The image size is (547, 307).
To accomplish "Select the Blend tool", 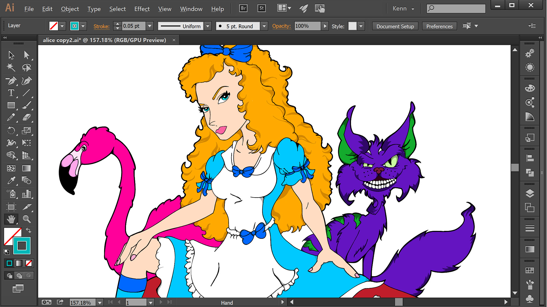I will (x=26, y=180).
